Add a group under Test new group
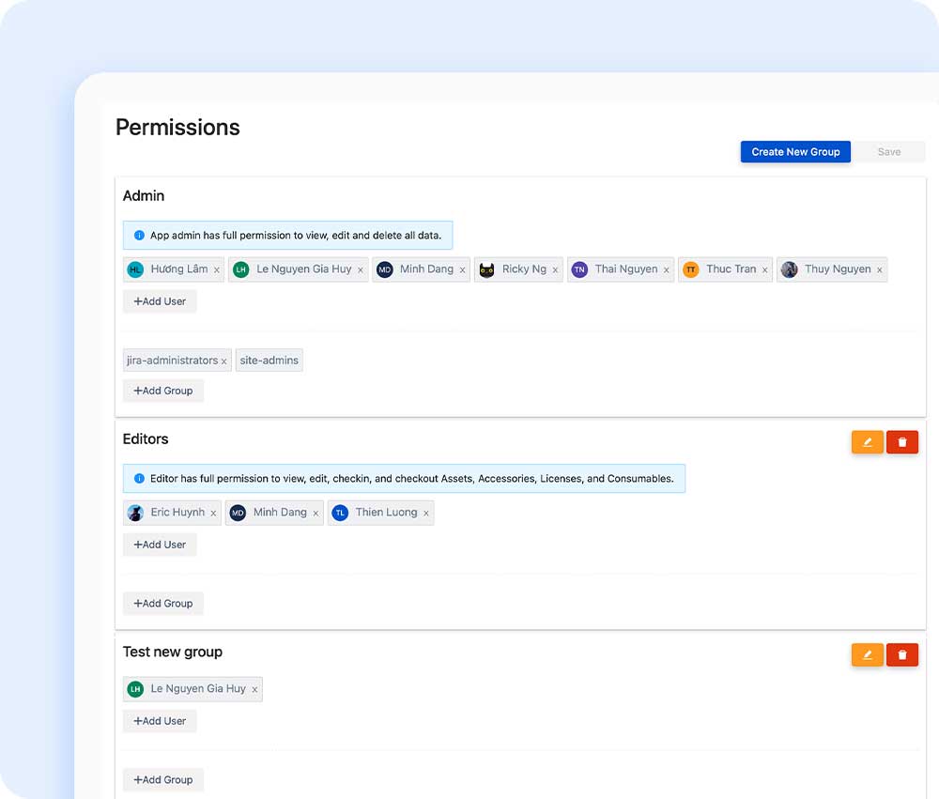The width and height of the screenshot is (939, 799). click(x=162, y=780)
